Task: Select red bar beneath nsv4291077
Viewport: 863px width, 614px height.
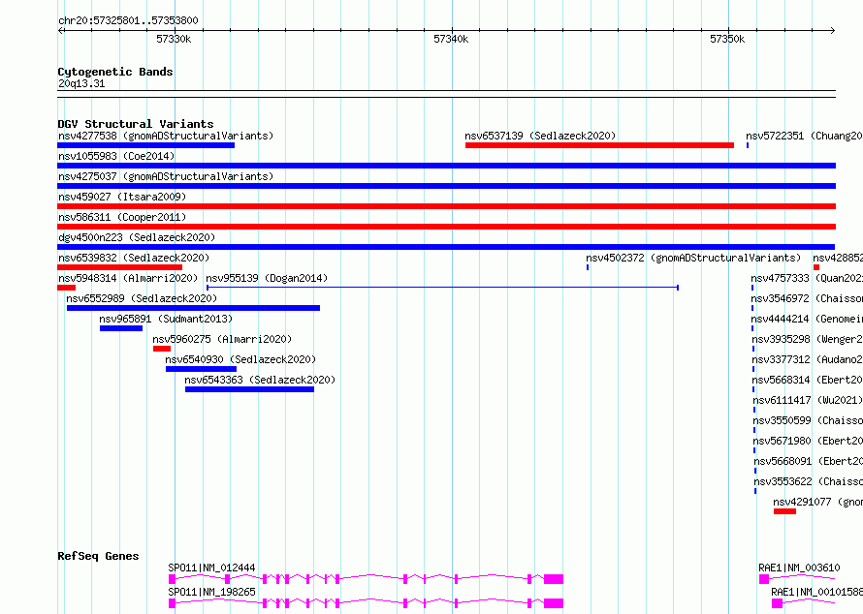Action: click(x=784, y=511)
